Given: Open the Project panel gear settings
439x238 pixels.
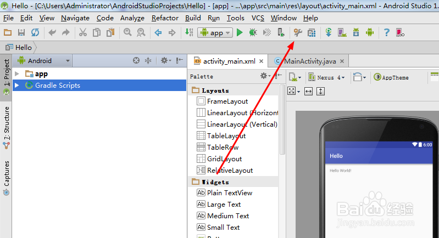Looking at the screenshot, I should pyautogui.click(x=166, y=61).
